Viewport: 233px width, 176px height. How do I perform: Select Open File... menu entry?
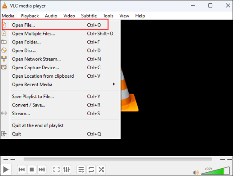(x=60, y=25)
